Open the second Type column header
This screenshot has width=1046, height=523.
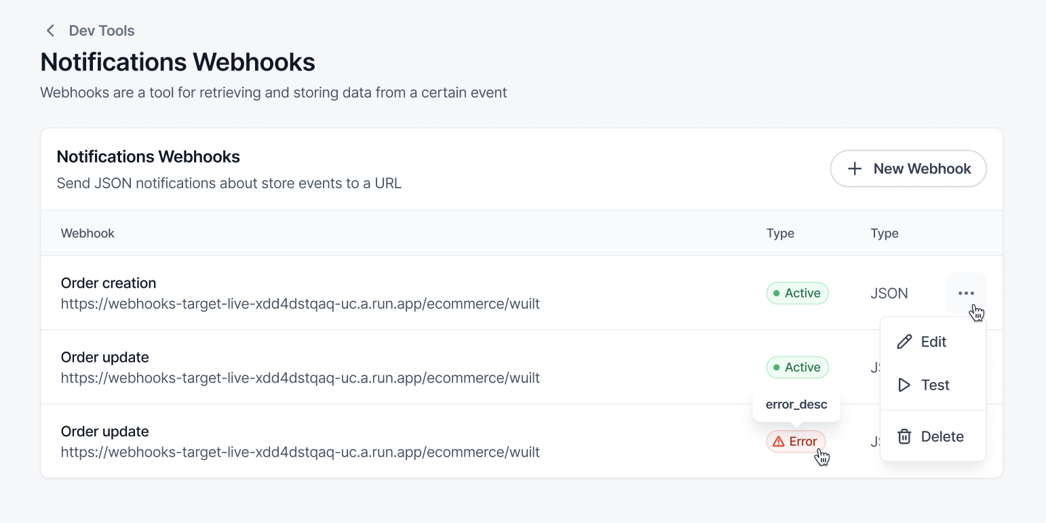pyautogui.click(x=884, y=233)
